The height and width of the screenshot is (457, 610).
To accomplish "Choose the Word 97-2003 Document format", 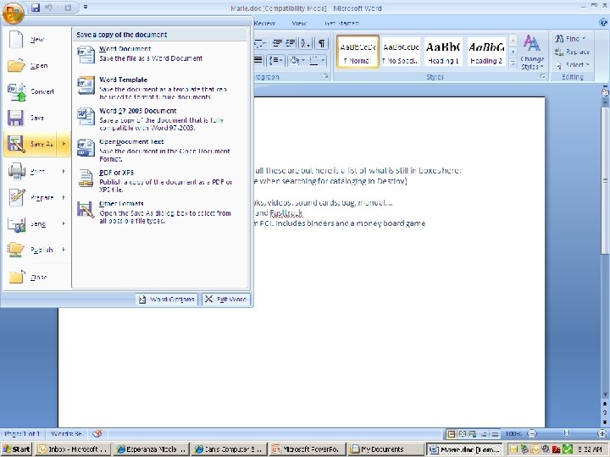I will pos(160,119).
